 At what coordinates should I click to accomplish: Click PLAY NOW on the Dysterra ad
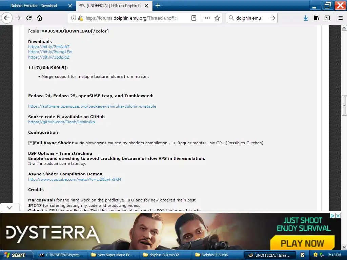coord(302,243)
